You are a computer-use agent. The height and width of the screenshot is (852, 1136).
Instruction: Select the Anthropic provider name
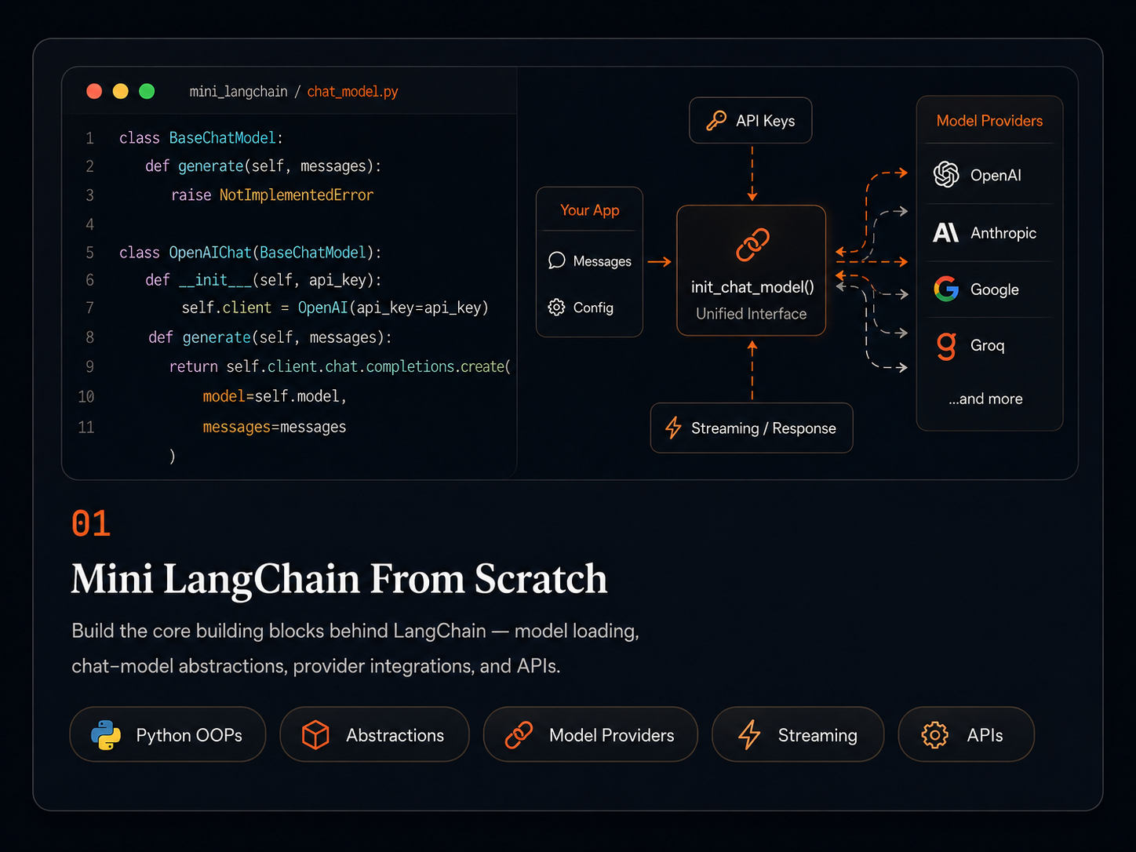(x=1003, y=233)
